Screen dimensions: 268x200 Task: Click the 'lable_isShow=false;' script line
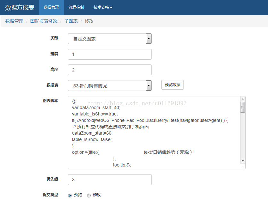92,140
